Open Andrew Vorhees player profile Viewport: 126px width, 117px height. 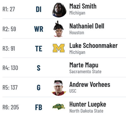(90, 85)
